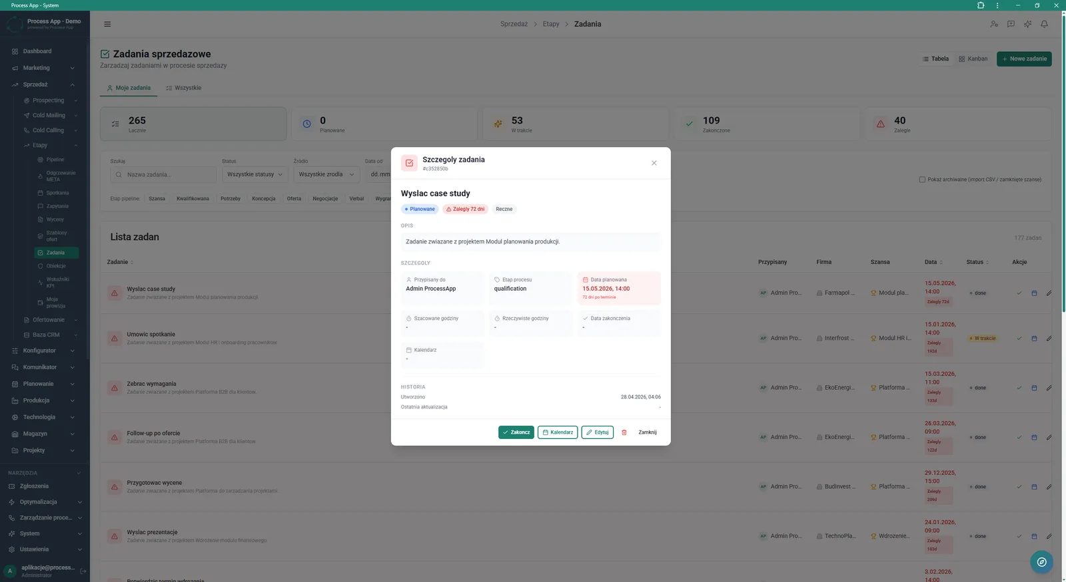Click the 40 Zaległe stat card
The height and width of the screenshot is (582, 1066).
tap(958, 124)
